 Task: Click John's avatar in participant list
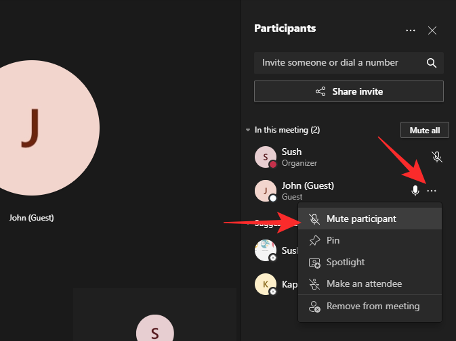[264, 191]
